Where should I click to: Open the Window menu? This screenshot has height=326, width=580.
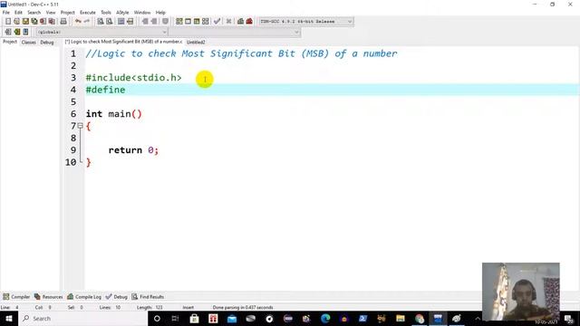point(142,13)
